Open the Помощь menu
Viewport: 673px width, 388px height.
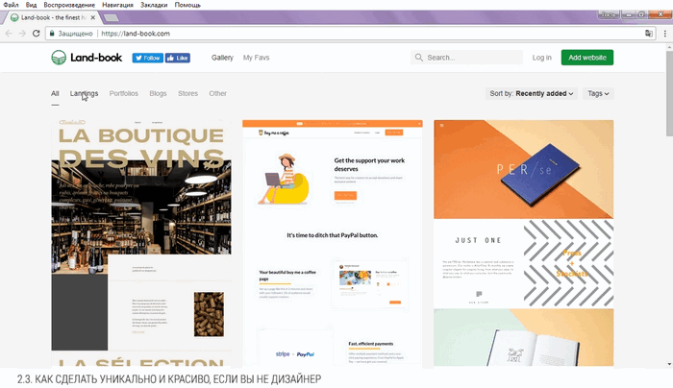[x=187, y=5]
